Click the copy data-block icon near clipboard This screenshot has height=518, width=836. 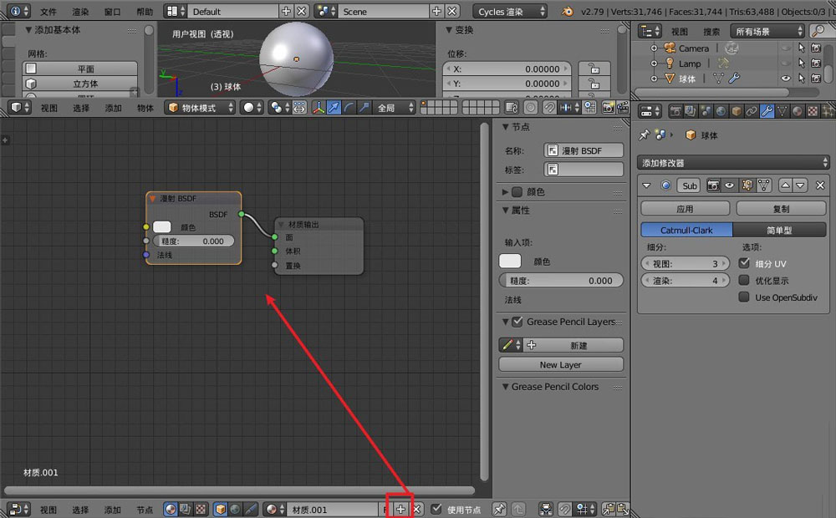(607, 508)
